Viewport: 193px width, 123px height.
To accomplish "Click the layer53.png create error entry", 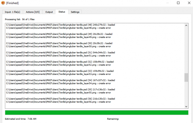I will click(59, 74).
